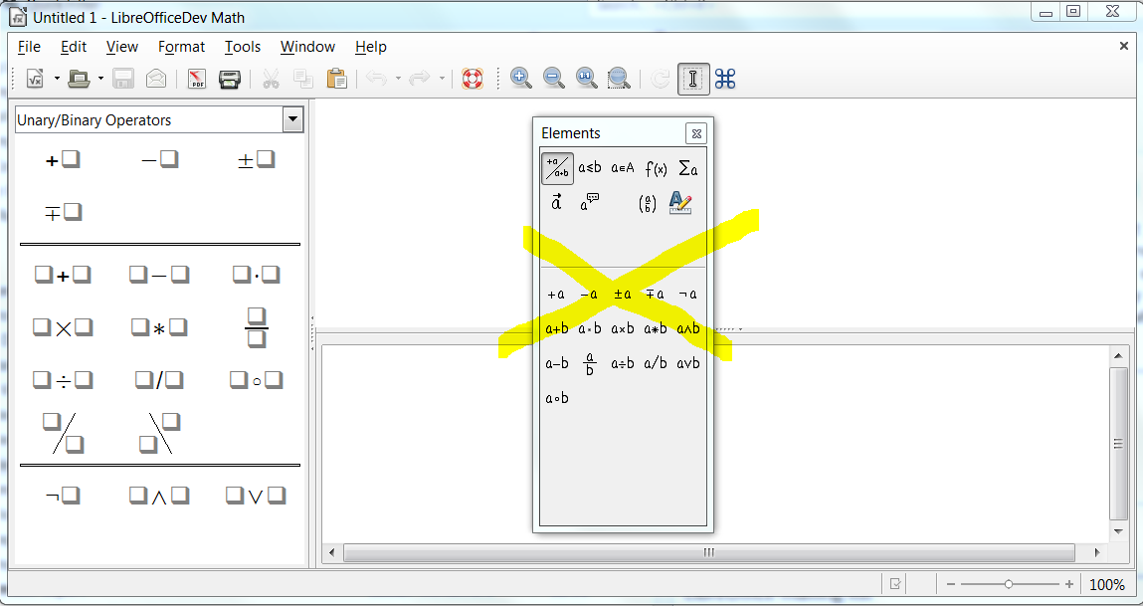Open the Format menu
The width and height of the screenshot is (1143, 606).
pyautogui.click(x=181, y=47)
